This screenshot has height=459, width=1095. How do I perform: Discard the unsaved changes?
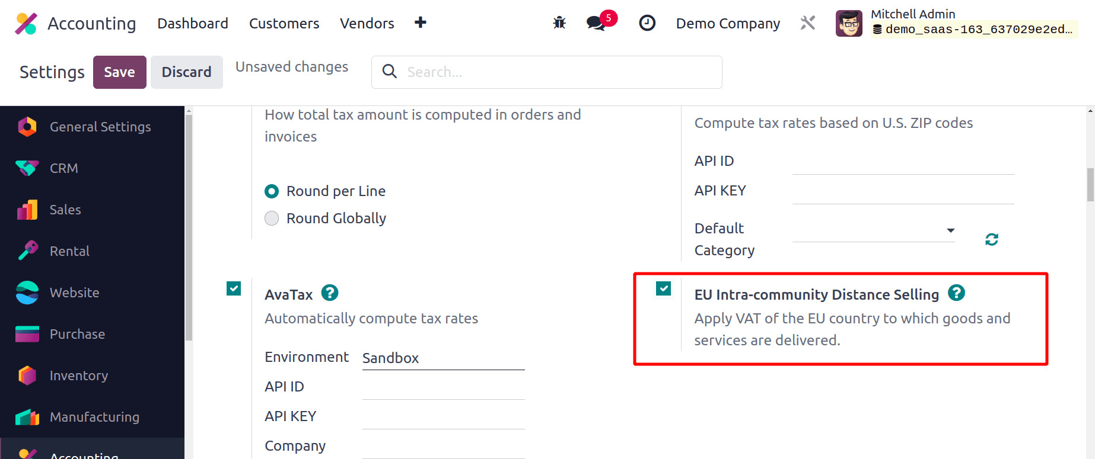point(186,72)
